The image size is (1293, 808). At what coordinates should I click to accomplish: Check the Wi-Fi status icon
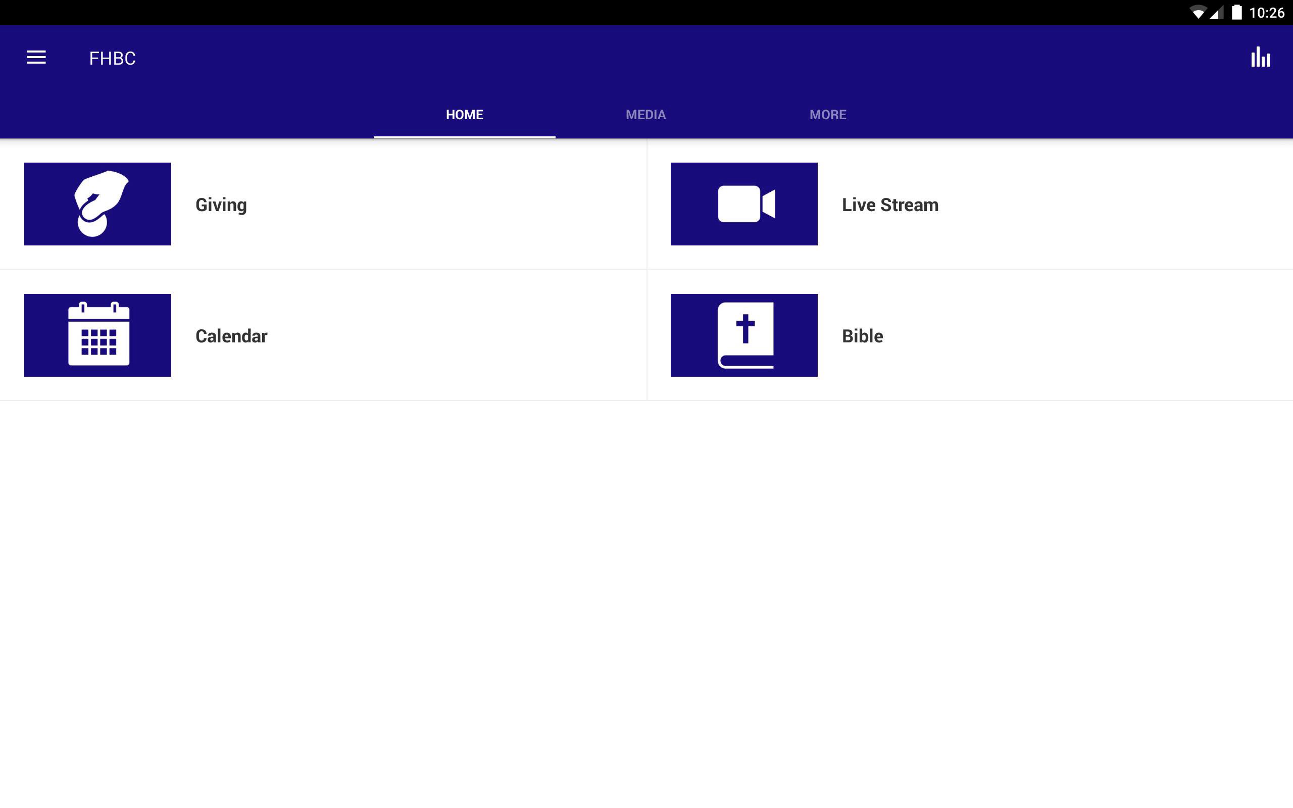tap(1198, 13)
